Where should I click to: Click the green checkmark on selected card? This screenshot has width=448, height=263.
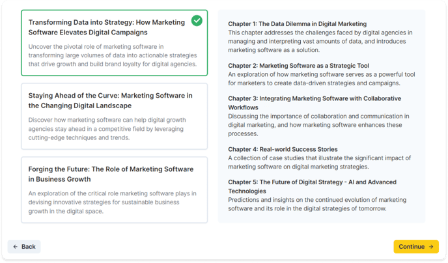[197, 21]
